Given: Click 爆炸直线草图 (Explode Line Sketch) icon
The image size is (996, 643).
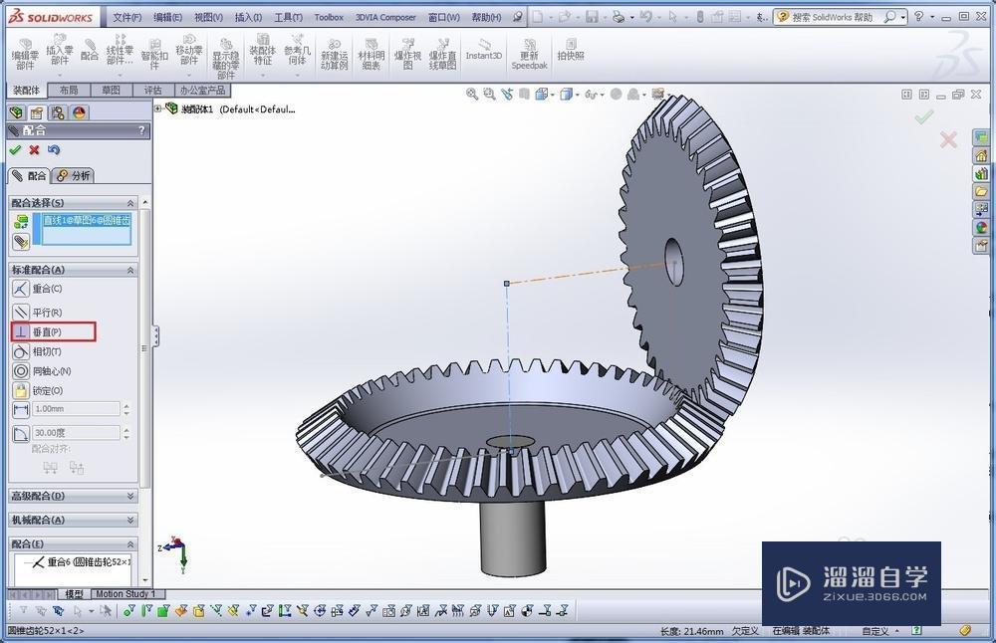Looking at the screenshot, I should tap(443, 55).
